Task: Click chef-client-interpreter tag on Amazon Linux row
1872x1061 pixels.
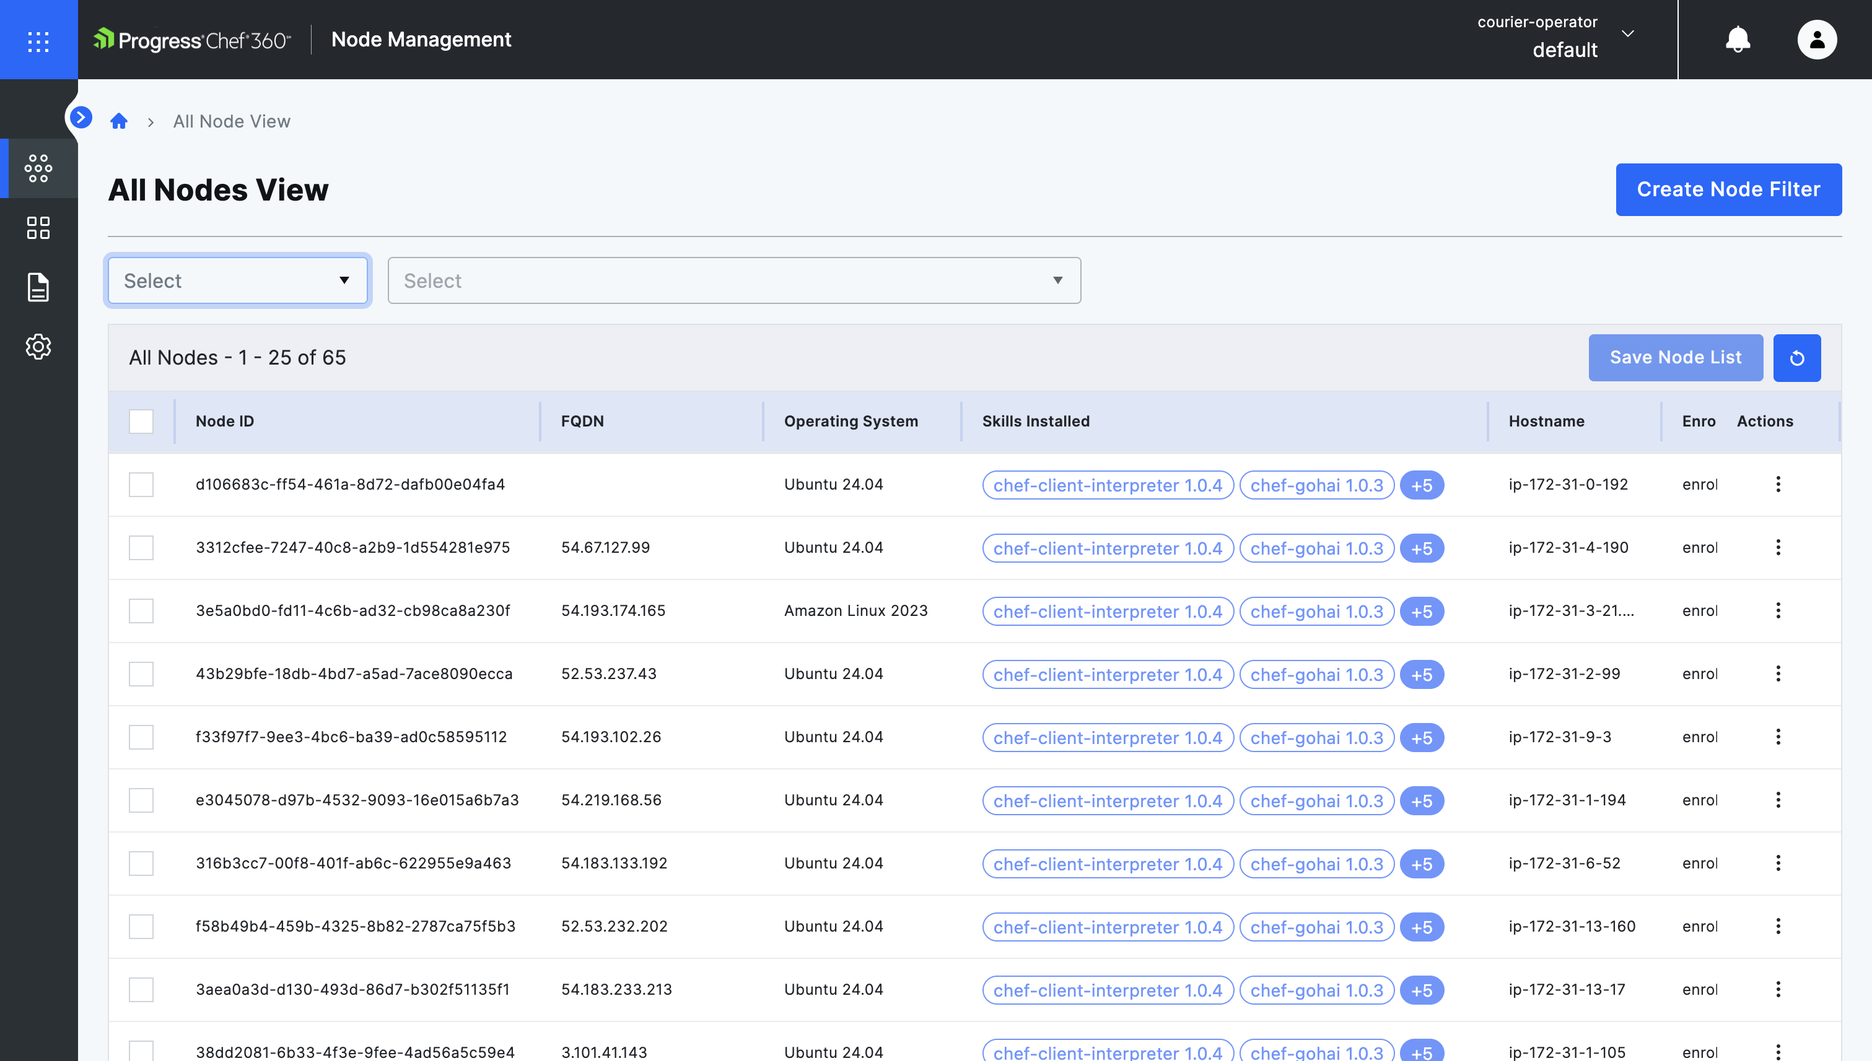Action: click(x=1108, y=612)
